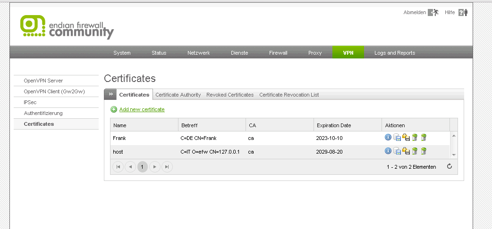Show info for the Frank certificate
This screenshot has width=492, height=229.
coord(388,138)
